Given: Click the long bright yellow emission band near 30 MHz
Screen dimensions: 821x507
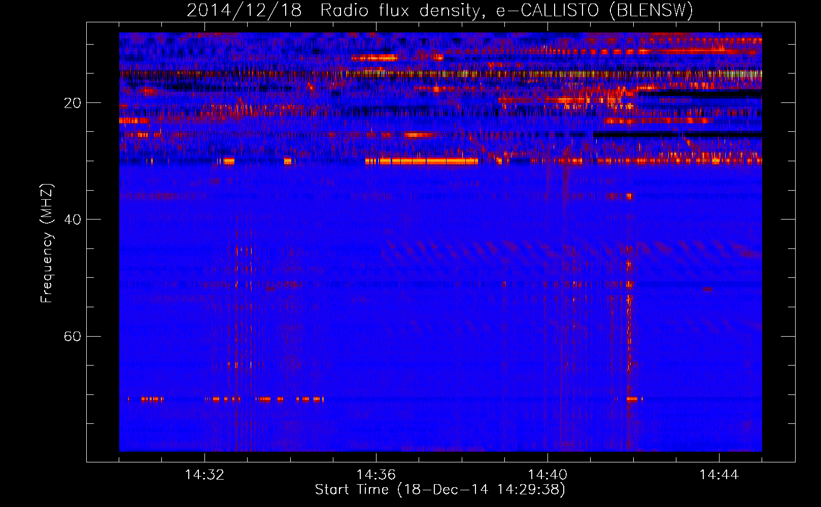Looking at the screenshot, I should [x=422, y=161].
